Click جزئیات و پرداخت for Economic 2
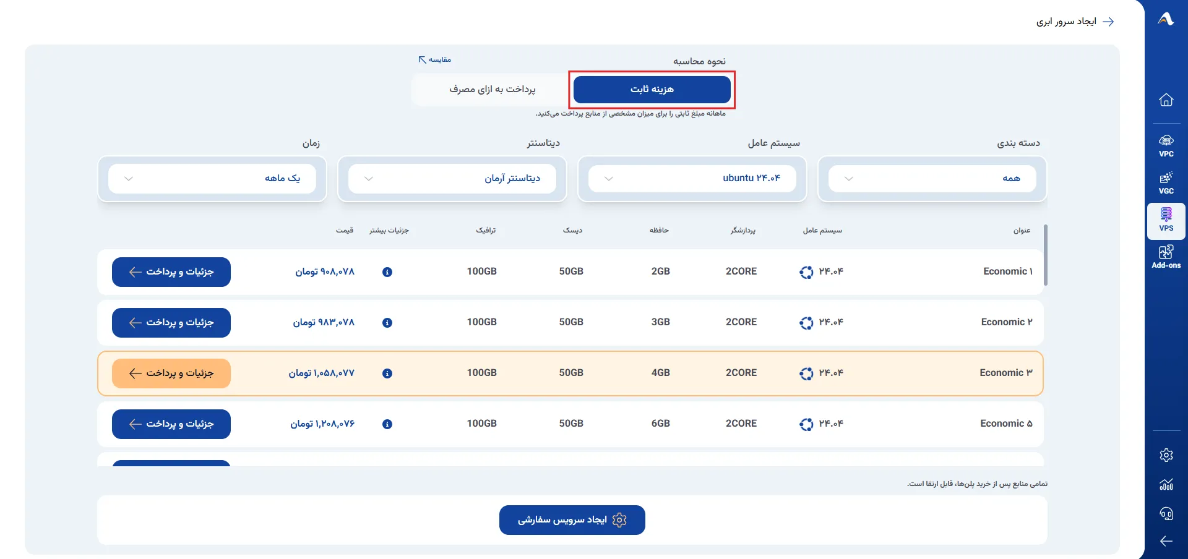 point(171,323)
